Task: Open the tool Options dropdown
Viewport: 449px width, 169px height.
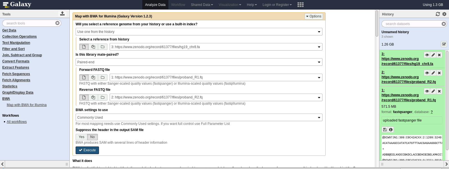Action: (313, 16)
